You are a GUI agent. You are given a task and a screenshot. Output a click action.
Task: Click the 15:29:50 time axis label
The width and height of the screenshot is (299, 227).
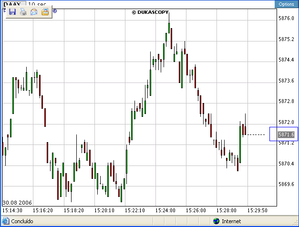[258, 210]
